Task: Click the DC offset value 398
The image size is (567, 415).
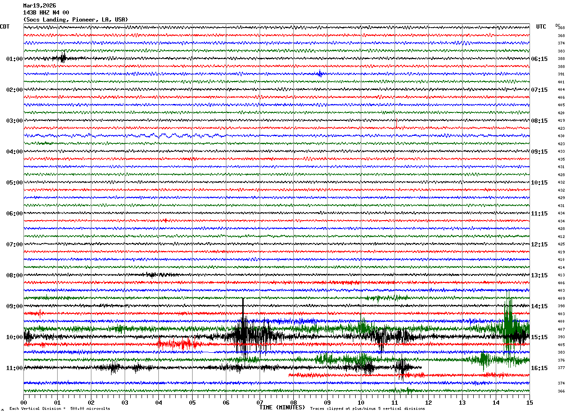Action: pyautogui.click(x=561, y=306)
